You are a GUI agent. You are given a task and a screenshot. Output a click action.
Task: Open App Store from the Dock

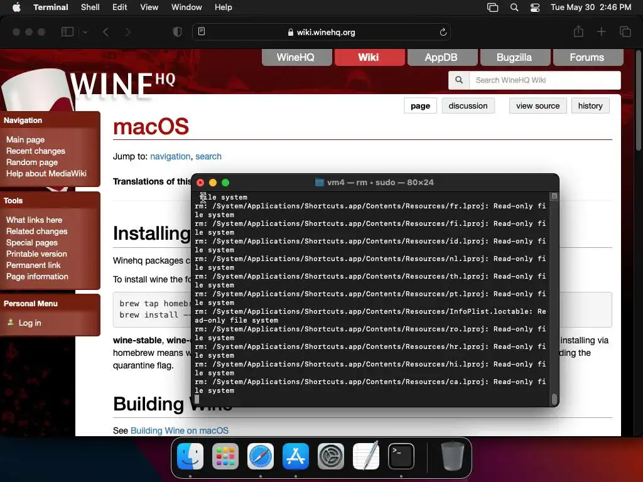pos(296,456)
